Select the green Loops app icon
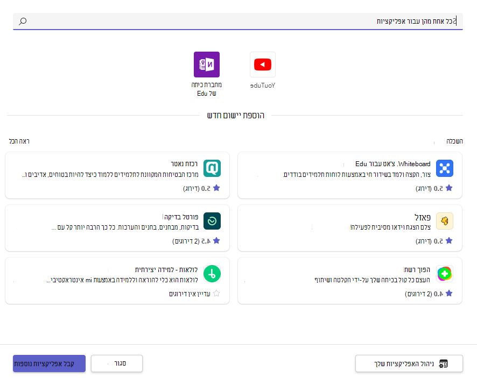This screenshot has width=477, height=378. (x=212, y=274)
